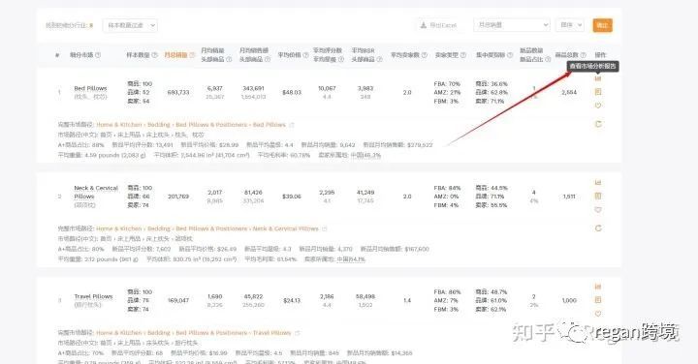Open the Bed Pillows & Positioners › Neck & Cervical Pillows path link

click(x=247, y=228)
